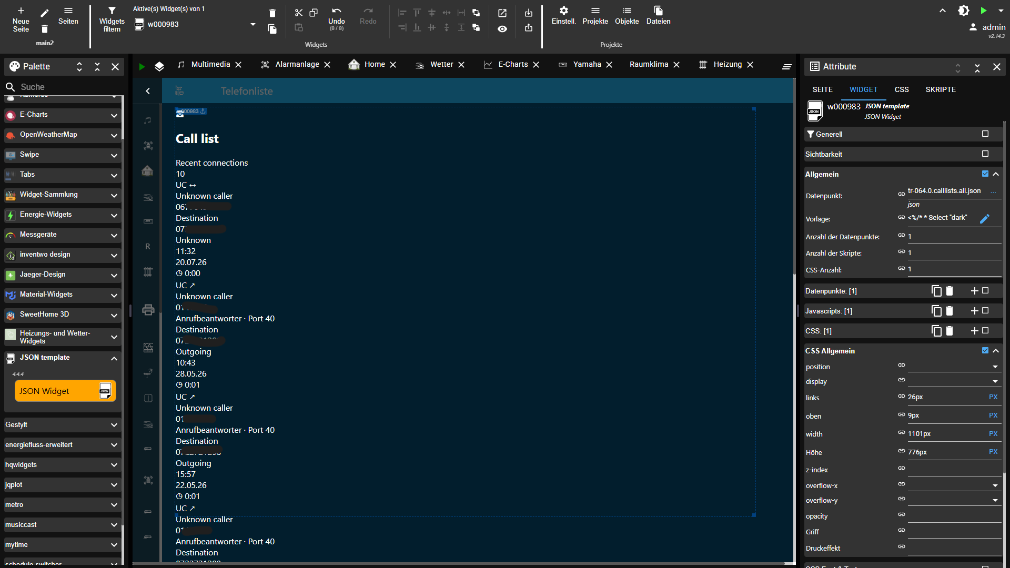The width and height of the screenshot is (1010, 568).
Task: Add CSS entry plus icon
Action: click(x=974, y=331)
